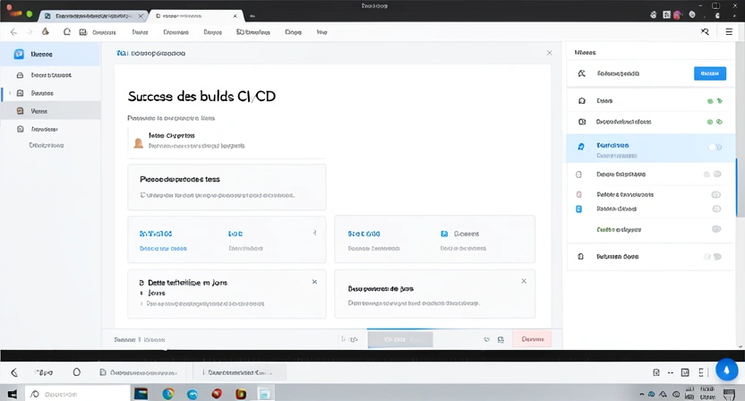Open the red round app in the Windows taskbar

click(217, 394)
